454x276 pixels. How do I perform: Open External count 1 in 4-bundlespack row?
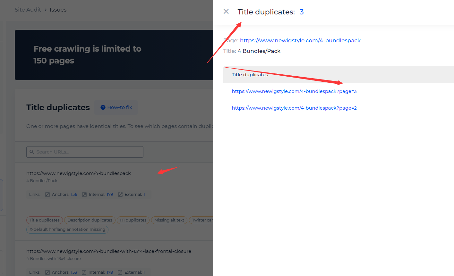click(x=144, y=195)
